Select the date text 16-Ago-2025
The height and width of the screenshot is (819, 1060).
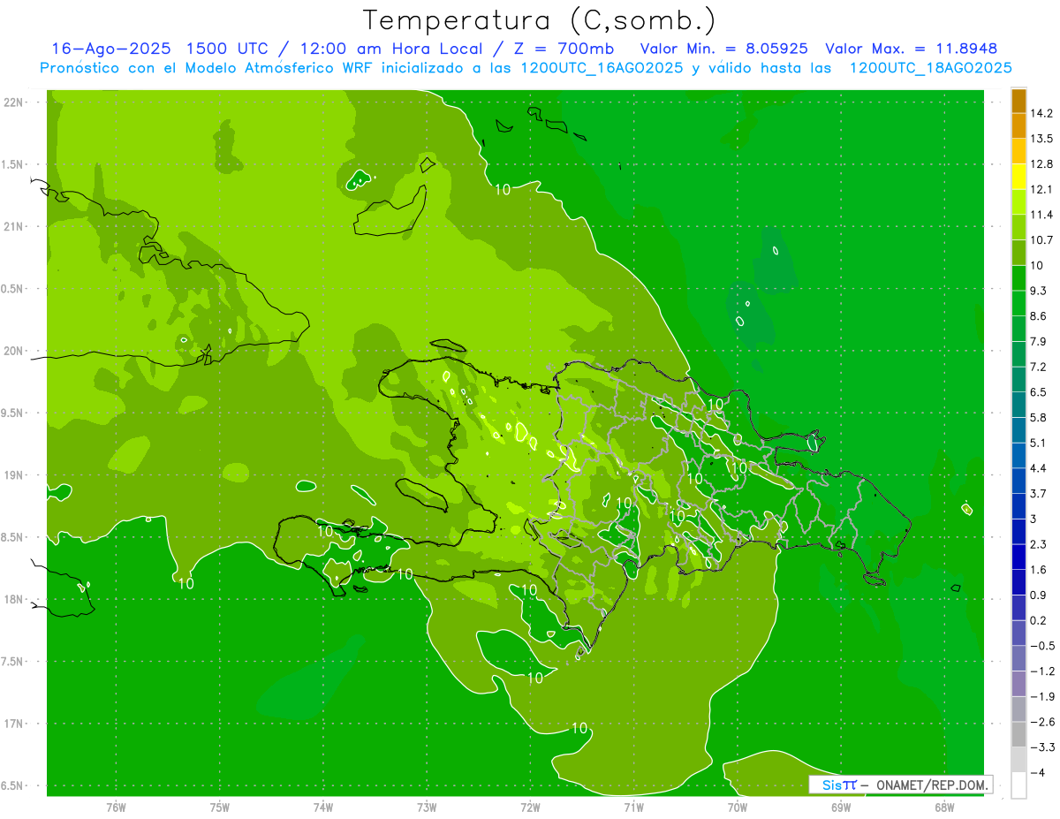(x=110, y=49)
